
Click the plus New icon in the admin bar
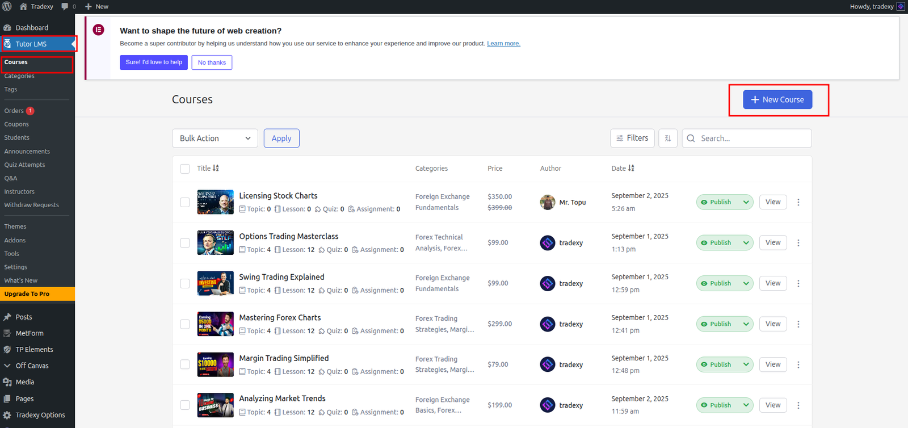pos(88,6)
